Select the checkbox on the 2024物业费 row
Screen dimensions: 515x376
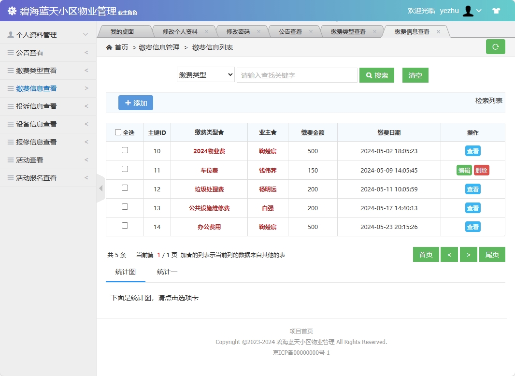coord(124,150)
